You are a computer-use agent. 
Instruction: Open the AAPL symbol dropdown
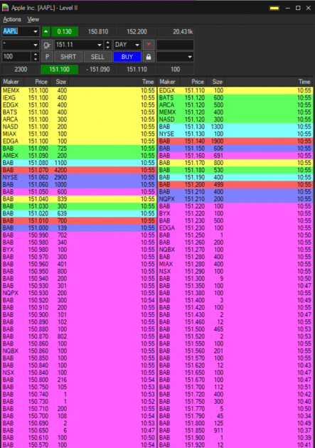36,31
